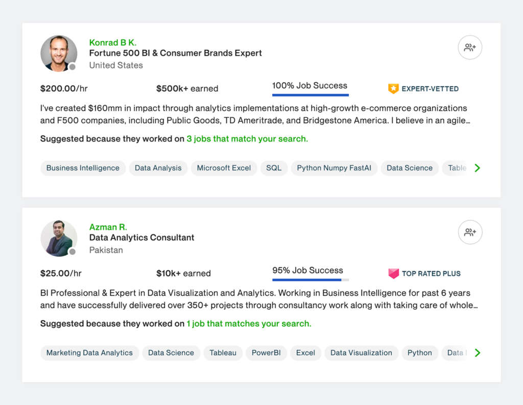Open Konrad B K.'s profile photo

pos(59,53)
